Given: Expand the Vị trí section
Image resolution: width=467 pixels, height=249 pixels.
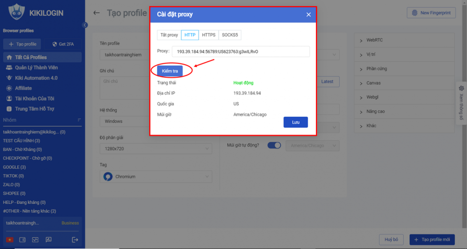Looking at the screenshot, I should 404,54.
